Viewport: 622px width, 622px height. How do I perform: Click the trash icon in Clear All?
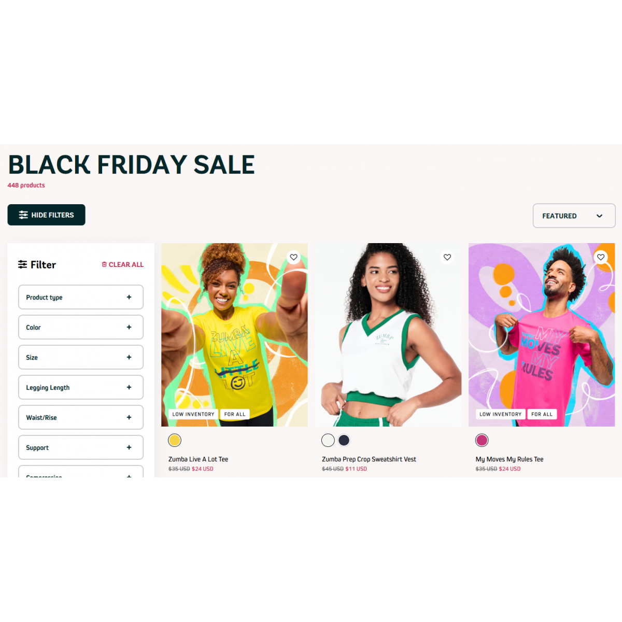pos(104,264)
